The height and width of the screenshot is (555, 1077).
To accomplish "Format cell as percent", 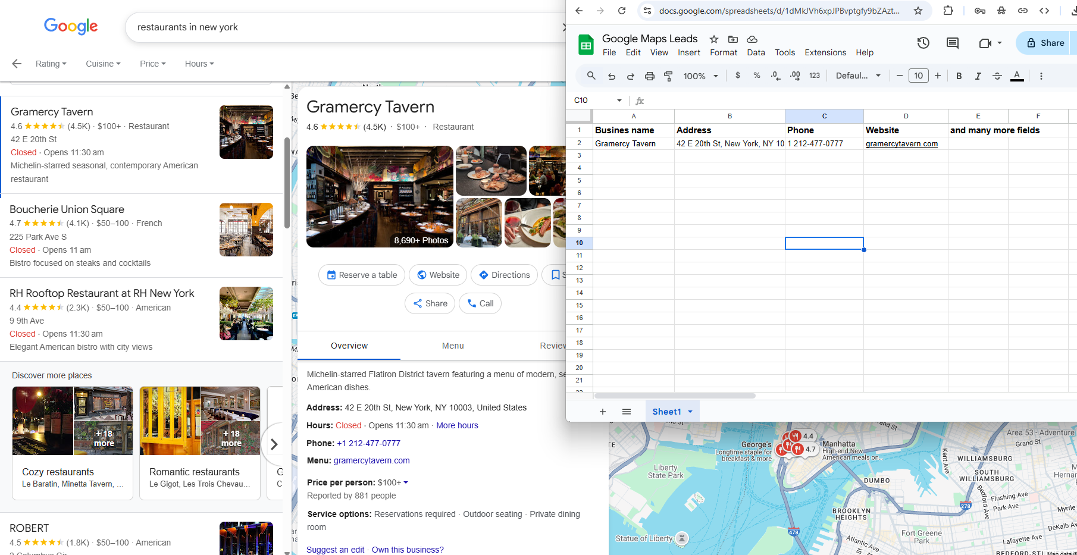I will click(757, 76).
